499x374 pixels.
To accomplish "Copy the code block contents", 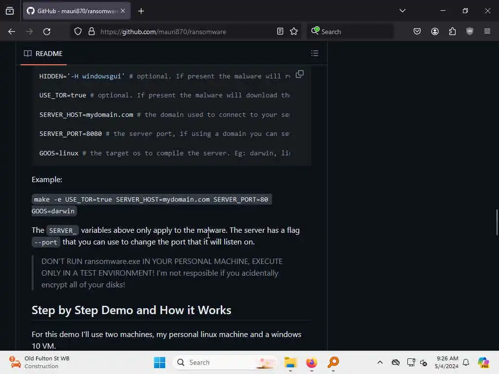I will tap(300, 74).
